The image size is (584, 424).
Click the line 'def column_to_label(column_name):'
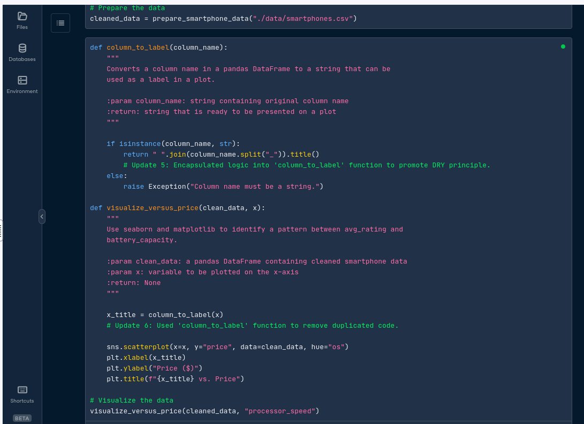coord(158,48)
